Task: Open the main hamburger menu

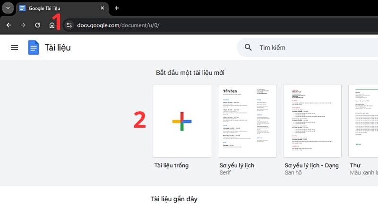Action: pyautogui.click(x=15, y=48)
